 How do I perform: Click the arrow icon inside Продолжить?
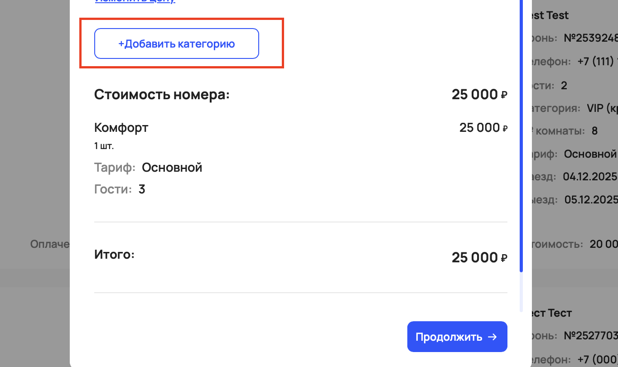492,337
